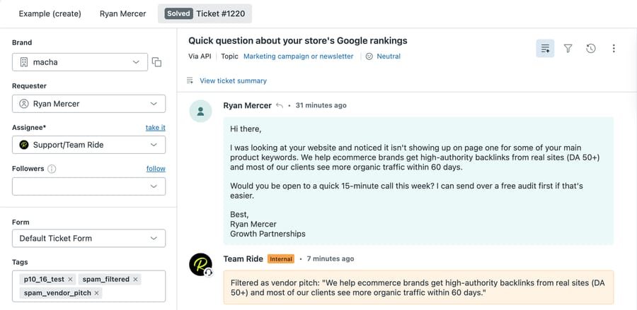Click the requester person icon in Requester field
The image size is (637, 310).
[24, 104]
